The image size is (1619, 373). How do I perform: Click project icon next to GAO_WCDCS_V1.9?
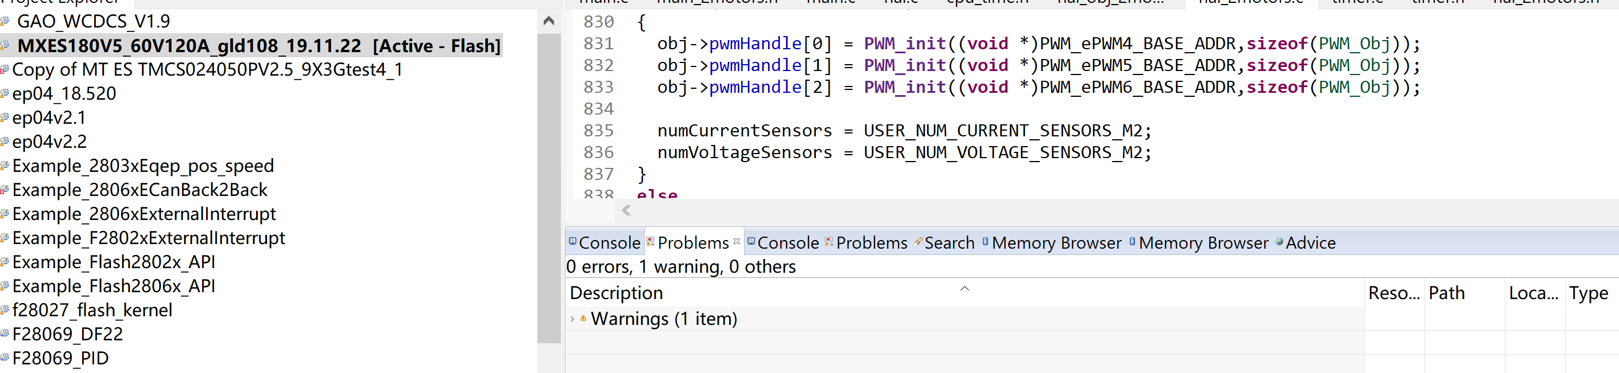click(x=5, y=21)
